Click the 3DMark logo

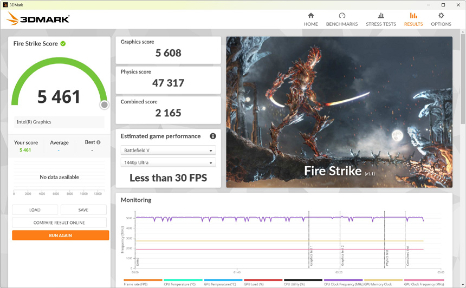point(38,19)
